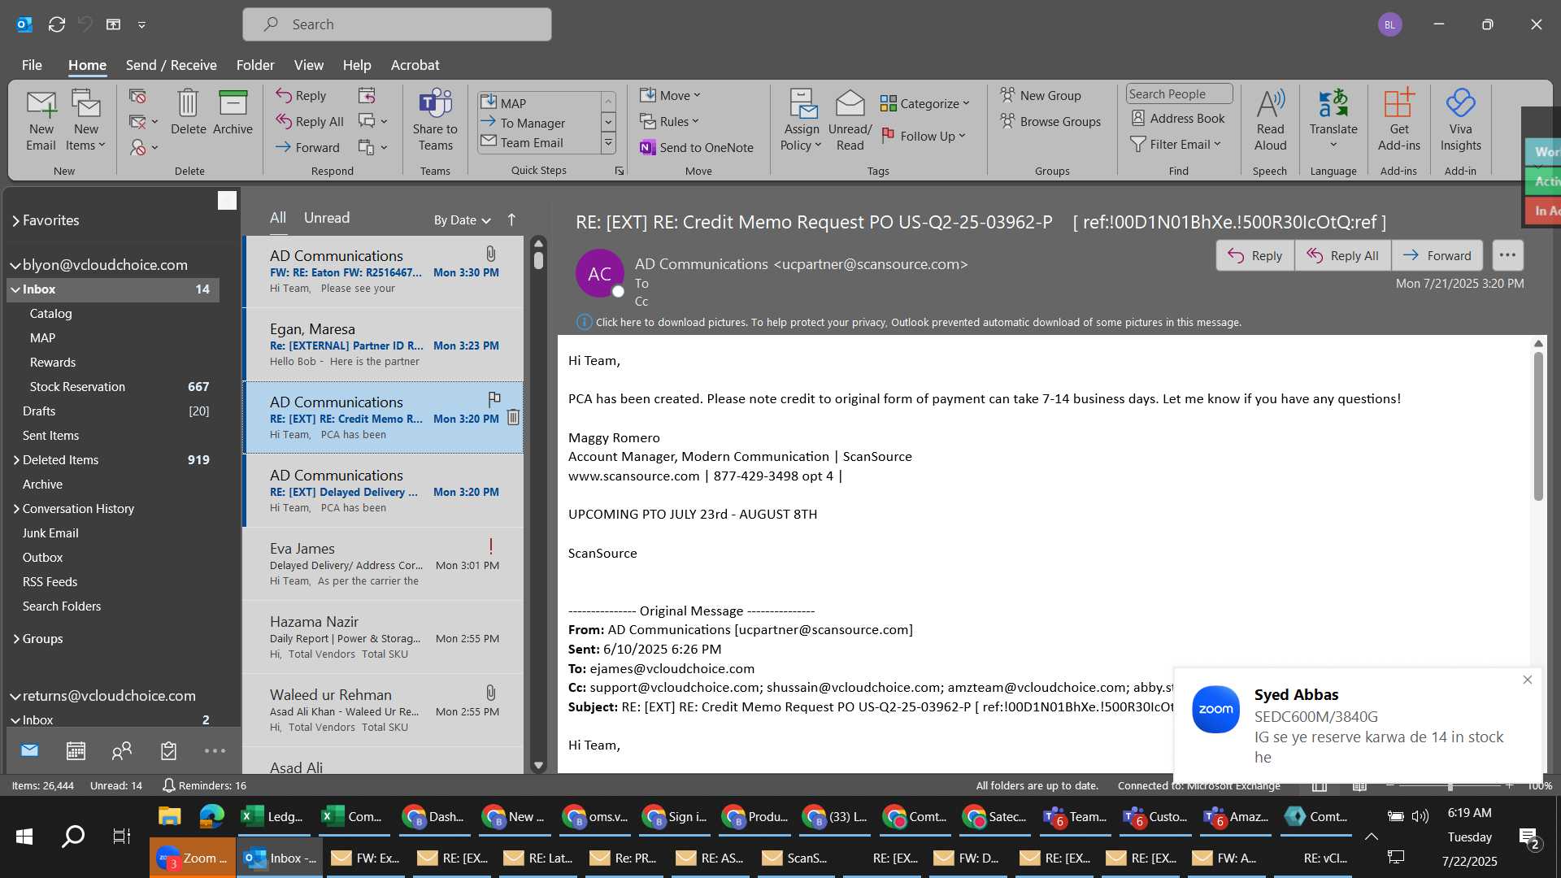The height and width of the screenshot is (878, 1561).
Task: Open the By Date sort dropdown
Action: 462,219
